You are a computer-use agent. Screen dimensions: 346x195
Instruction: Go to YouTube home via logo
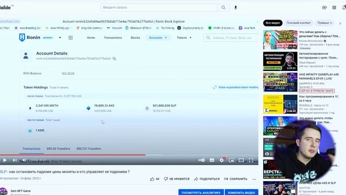click(x=5, y=8)
